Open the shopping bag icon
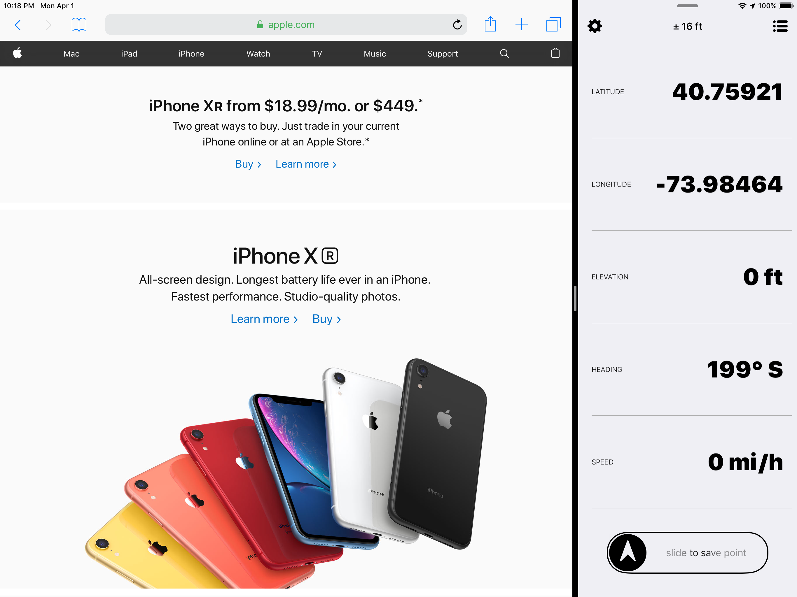The height and width of the screenshot is (597, 797). click(x=555, y=53)
